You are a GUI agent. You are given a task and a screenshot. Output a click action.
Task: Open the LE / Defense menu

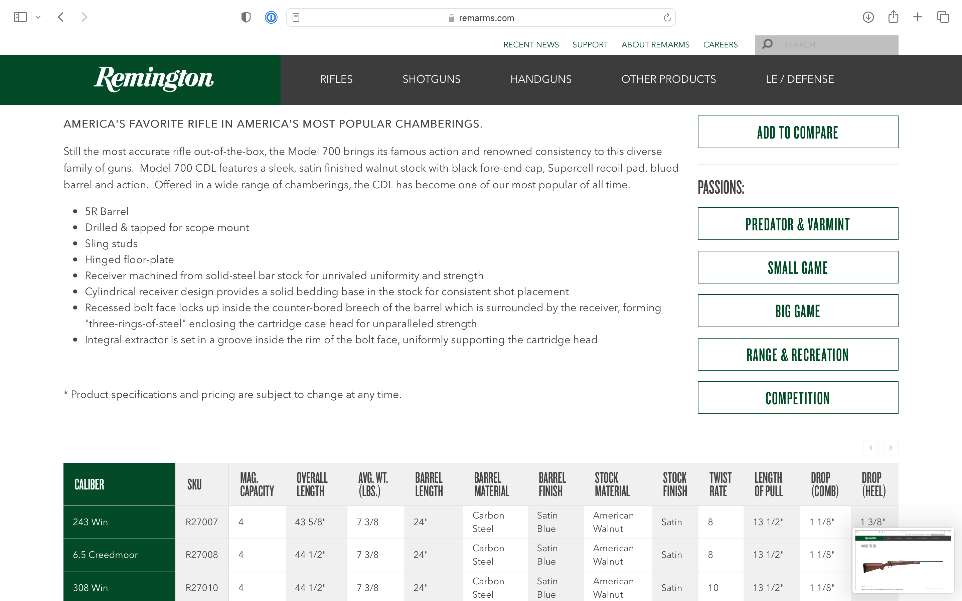click(800, 79)
